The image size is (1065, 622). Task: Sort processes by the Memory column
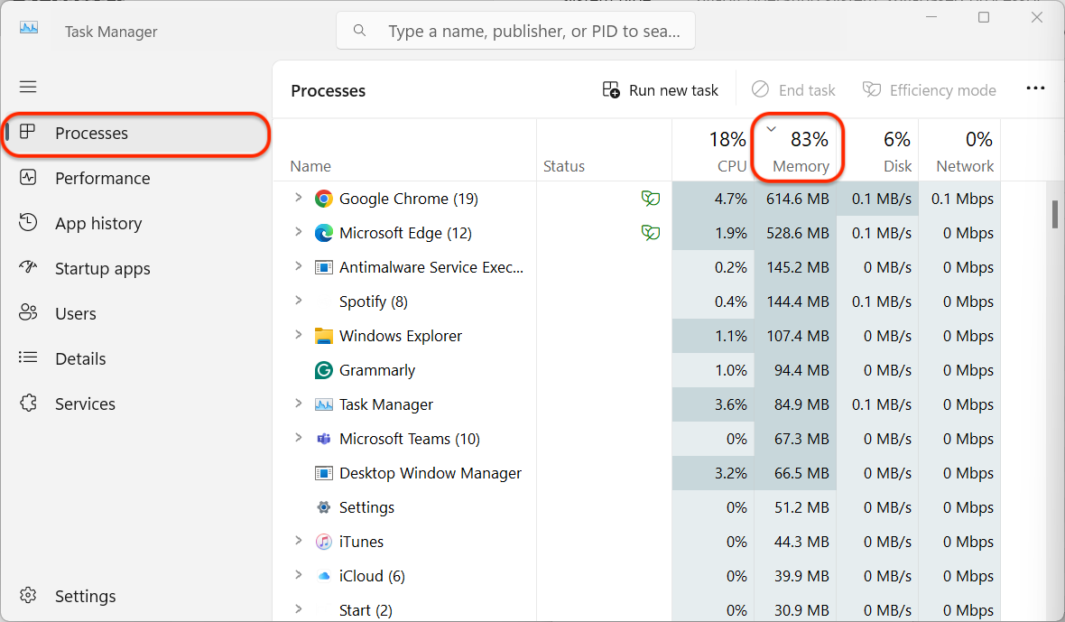point(795,150)
